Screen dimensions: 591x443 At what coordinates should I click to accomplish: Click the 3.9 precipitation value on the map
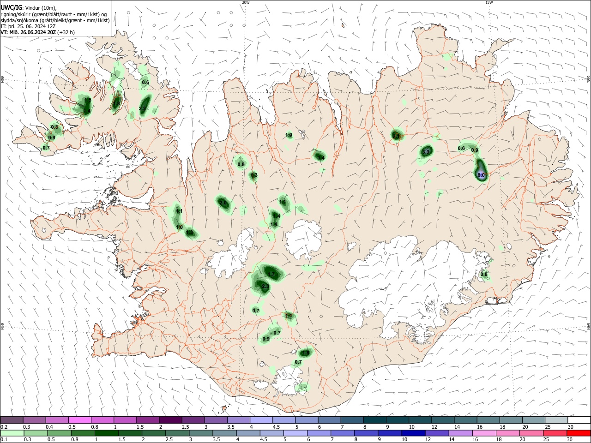click(426, 152)
